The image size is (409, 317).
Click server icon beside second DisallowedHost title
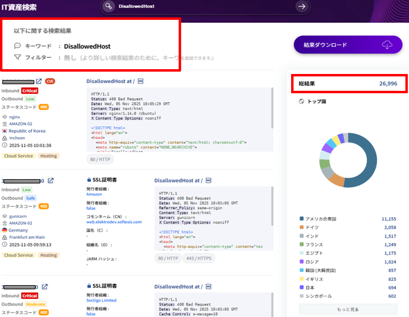tap(209, 180)
